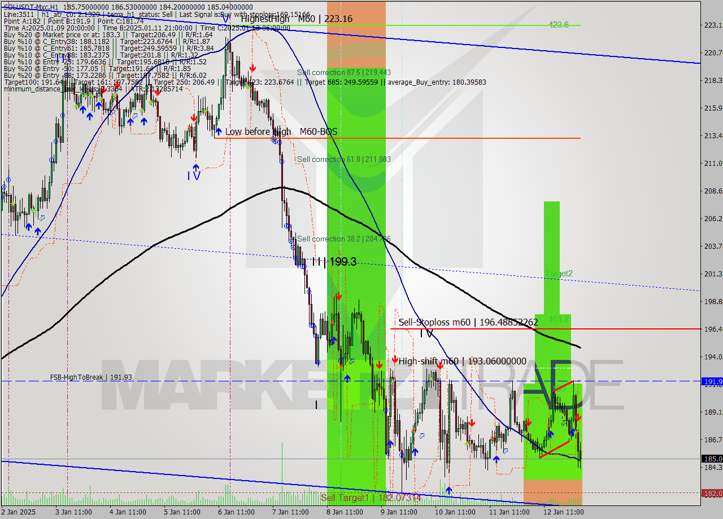Screen dimensions: 723x519
Task: Click the green 'Target2' label
Action: [x=559, y=274]
